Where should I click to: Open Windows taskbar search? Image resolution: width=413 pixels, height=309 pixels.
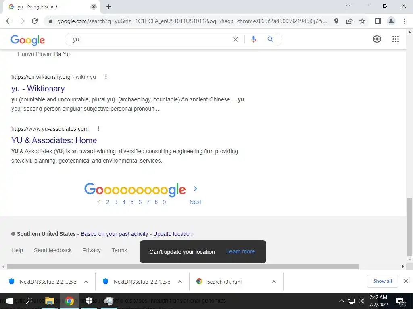29,301
